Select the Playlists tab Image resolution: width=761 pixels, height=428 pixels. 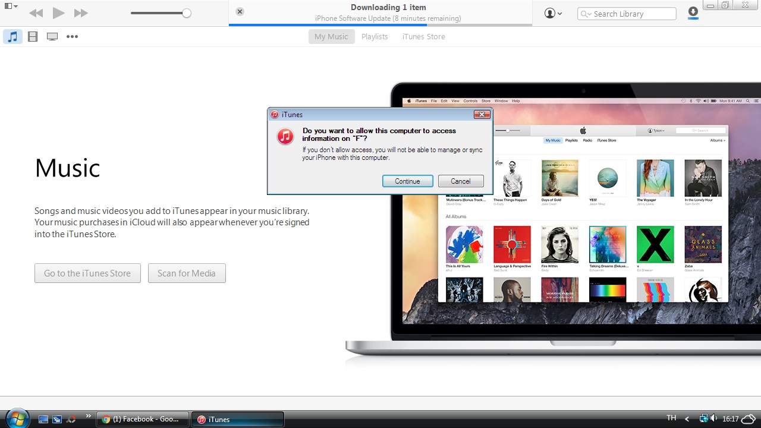click(375, 37)
